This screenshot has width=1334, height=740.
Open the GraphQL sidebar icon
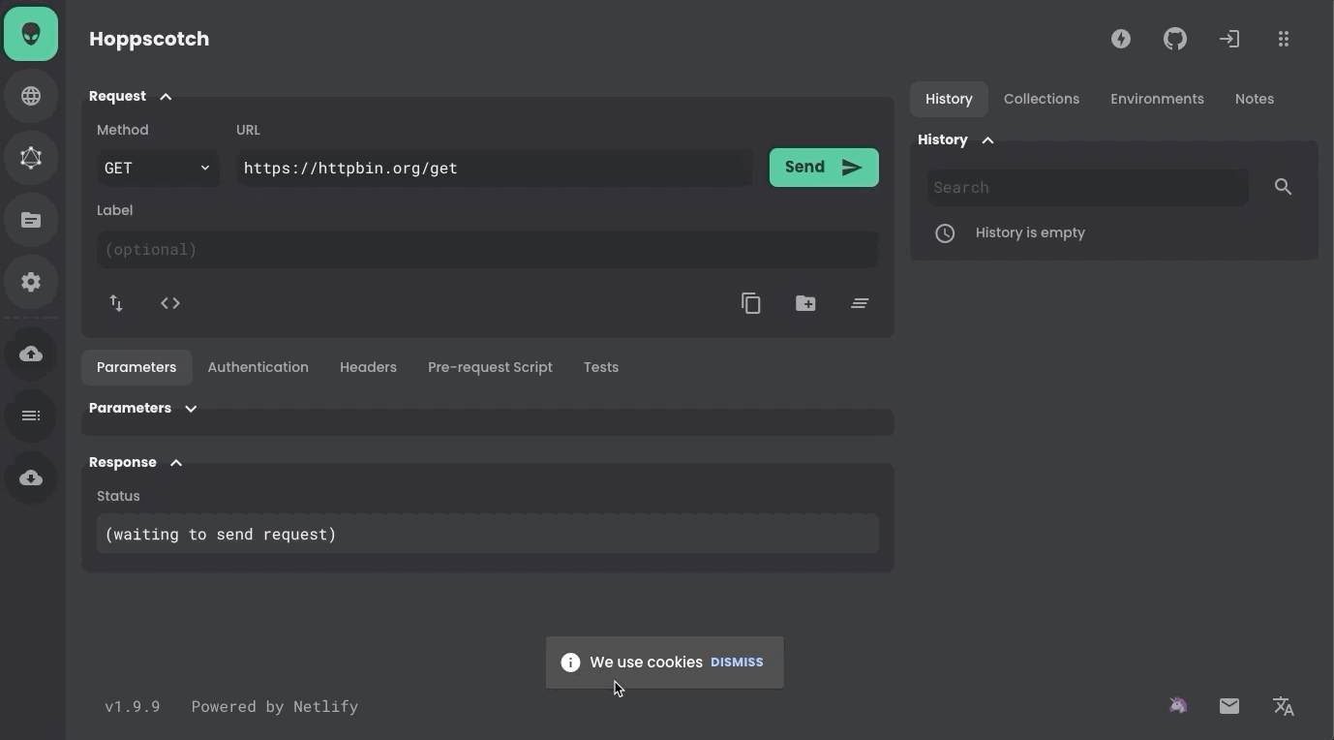click(x=31, y=158)
